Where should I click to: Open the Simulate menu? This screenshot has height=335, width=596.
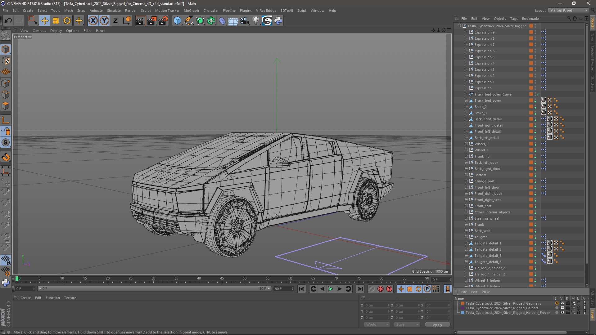pyautogui.click(x=114, y=10)
